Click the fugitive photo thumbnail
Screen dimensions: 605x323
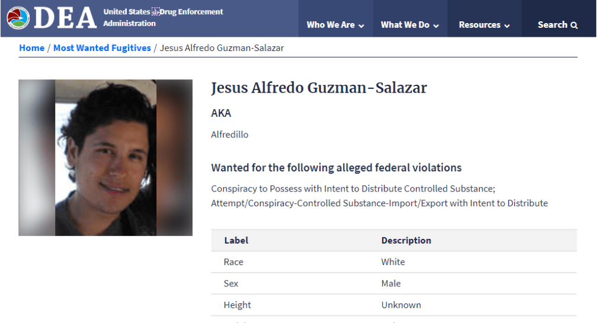pyautogui.click(x=105, y=158)
